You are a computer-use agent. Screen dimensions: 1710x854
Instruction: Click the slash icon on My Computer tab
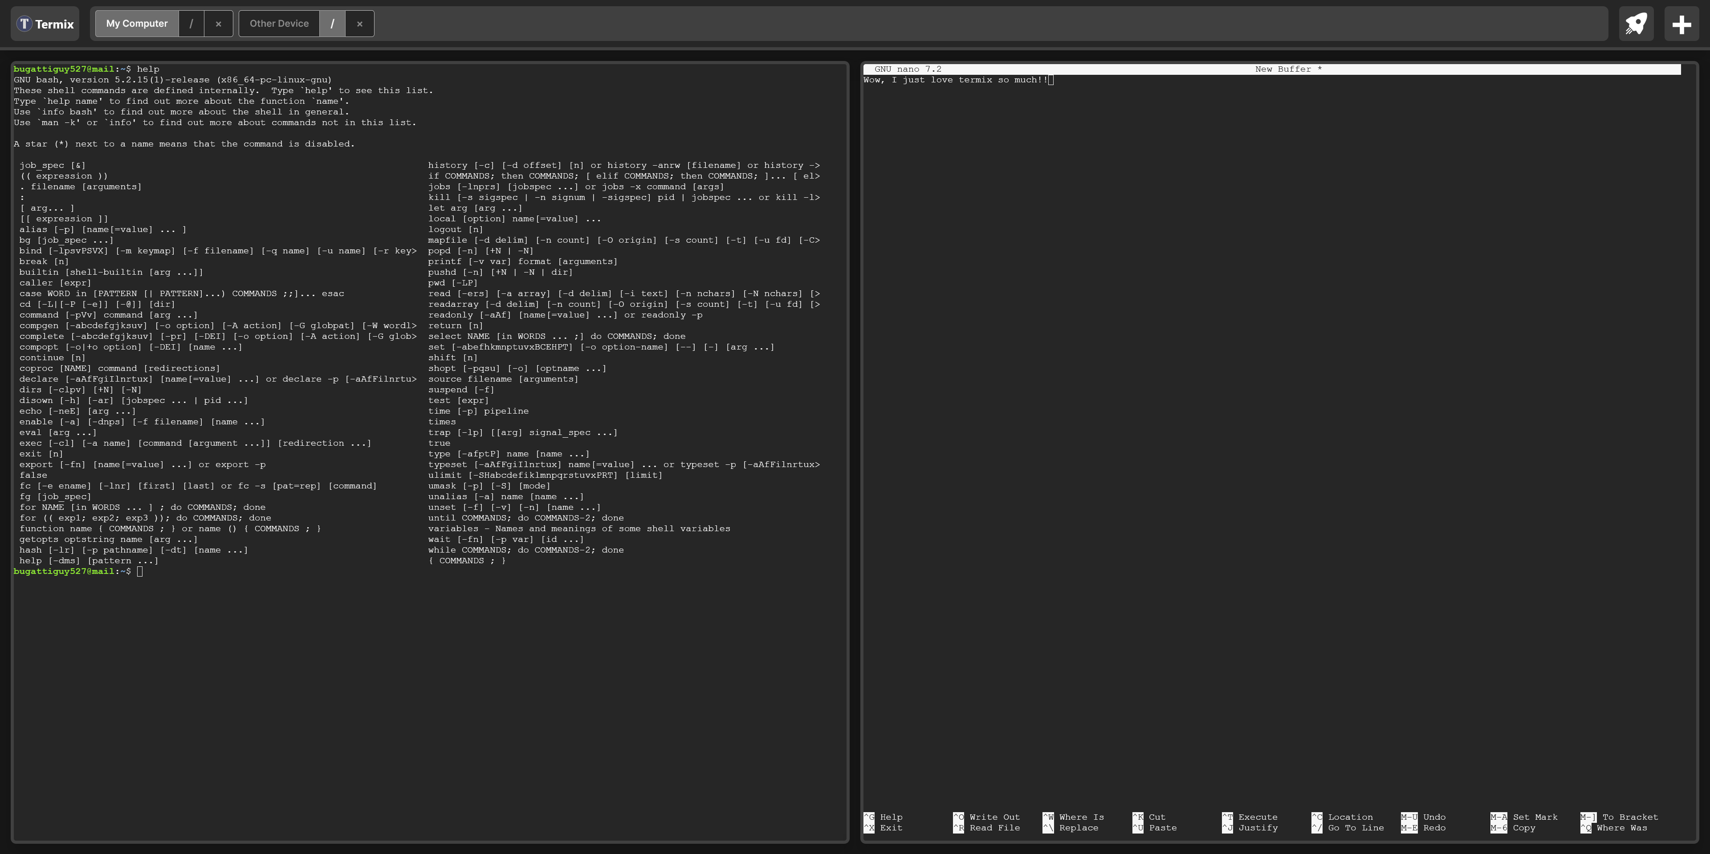pyautogui.click(x=191, y=24)
